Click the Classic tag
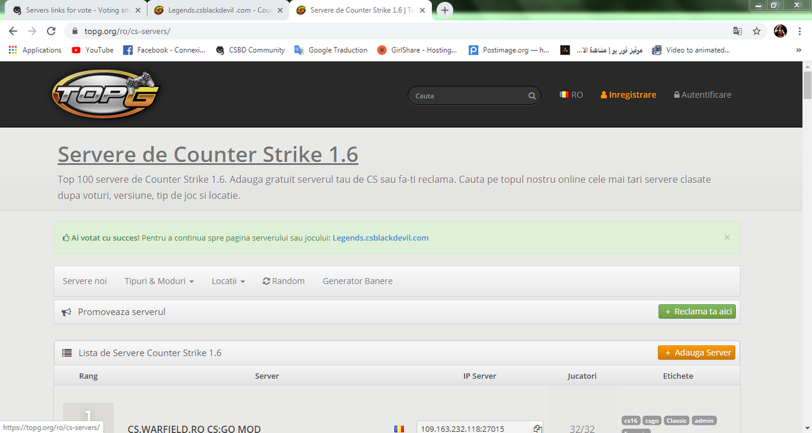Screen dimensions: 812x433 tap(677, 420)
